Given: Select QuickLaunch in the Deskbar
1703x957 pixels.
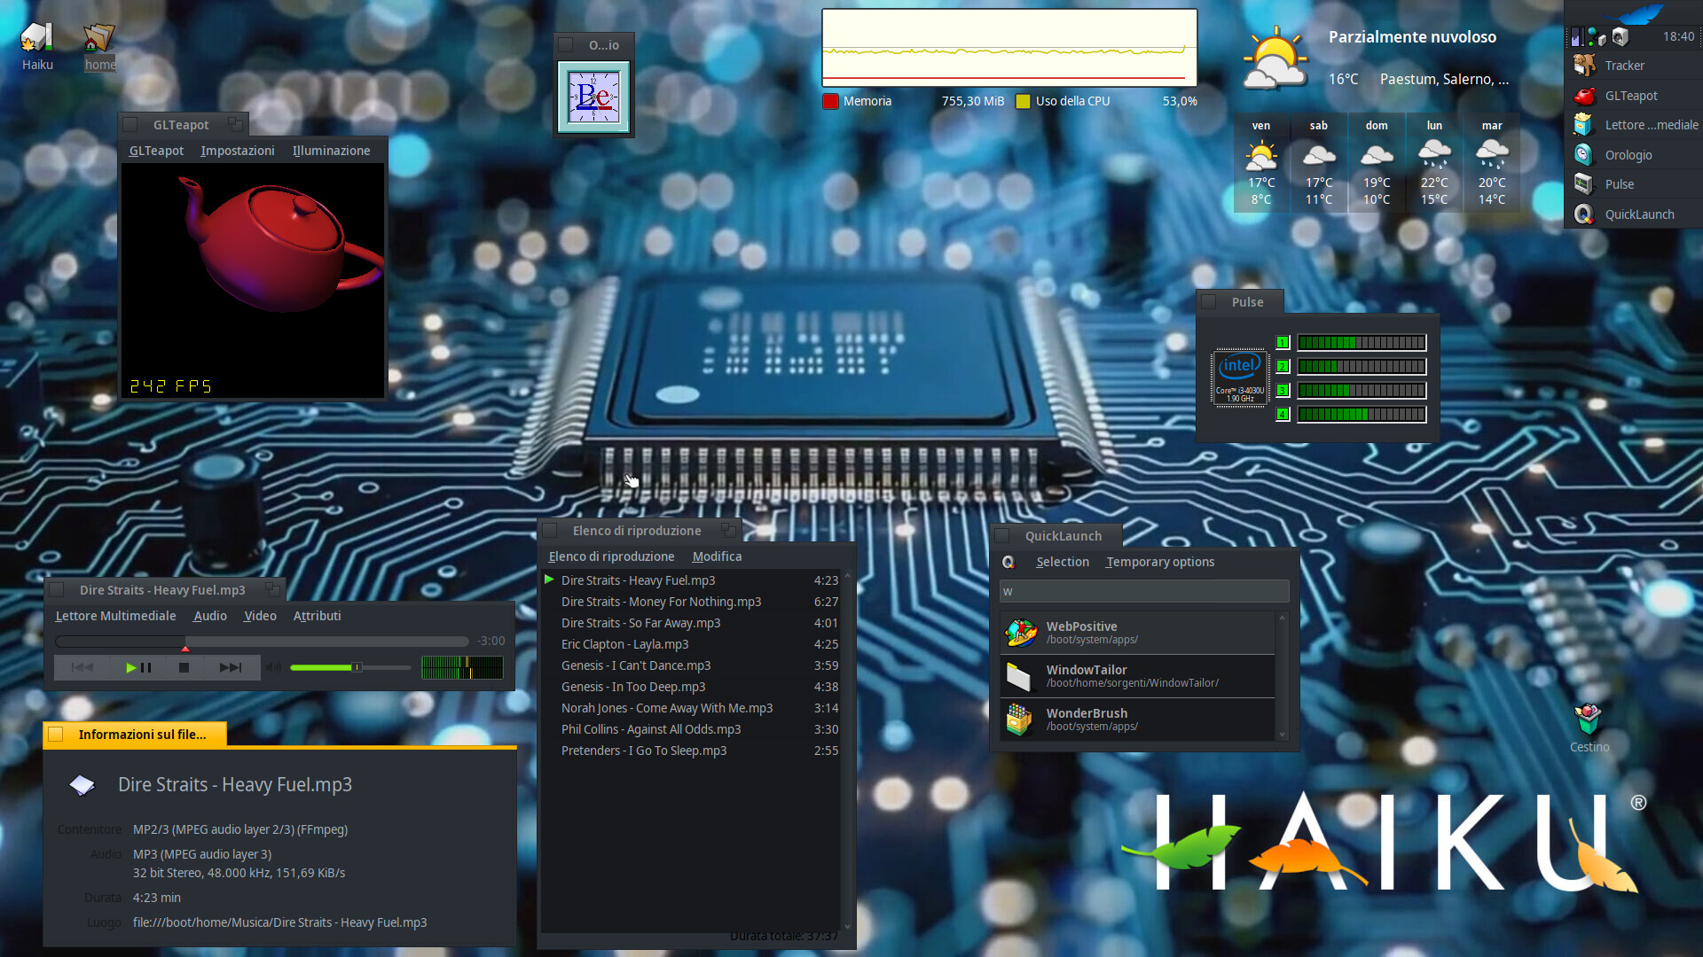Looking at the screenshot, I should pyautogui.click(x=1634, y=214).
